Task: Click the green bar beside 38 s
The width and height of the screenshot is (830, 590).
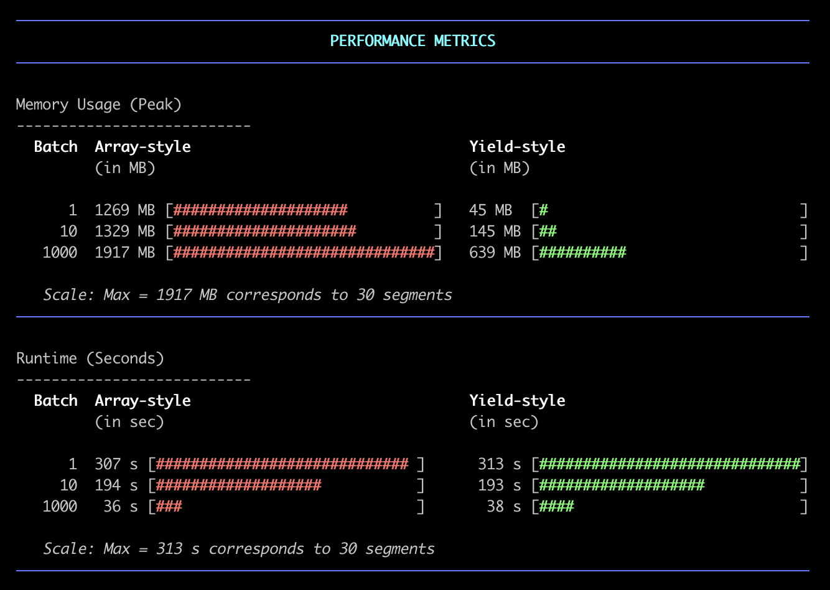Action: tap(556, 507)
